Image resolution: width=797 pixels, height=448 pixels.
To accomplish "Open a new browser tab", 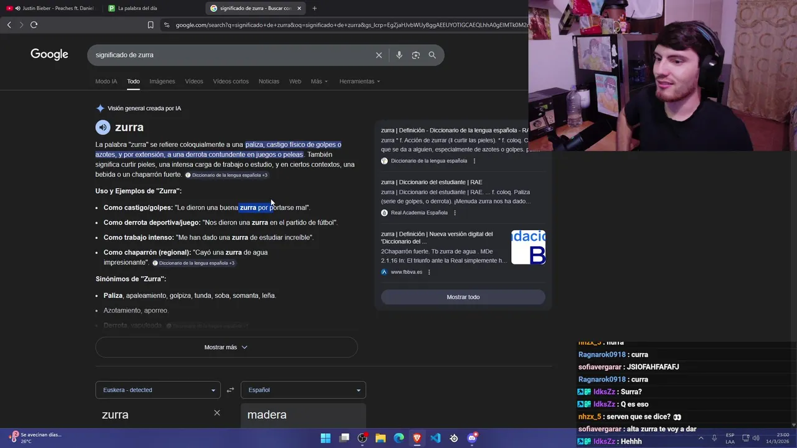I will [x=314, y=8].
